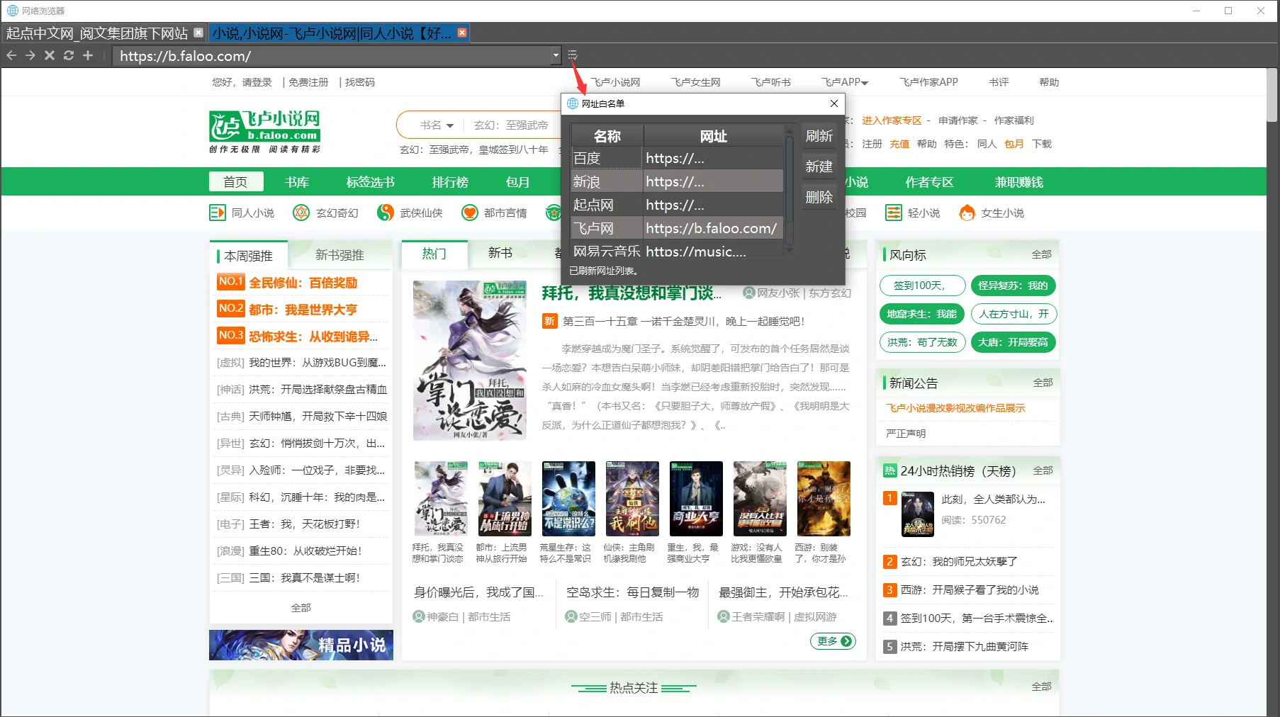
Task: Open the 书名 search type dropdown
Action: click(x=437, y=125)
